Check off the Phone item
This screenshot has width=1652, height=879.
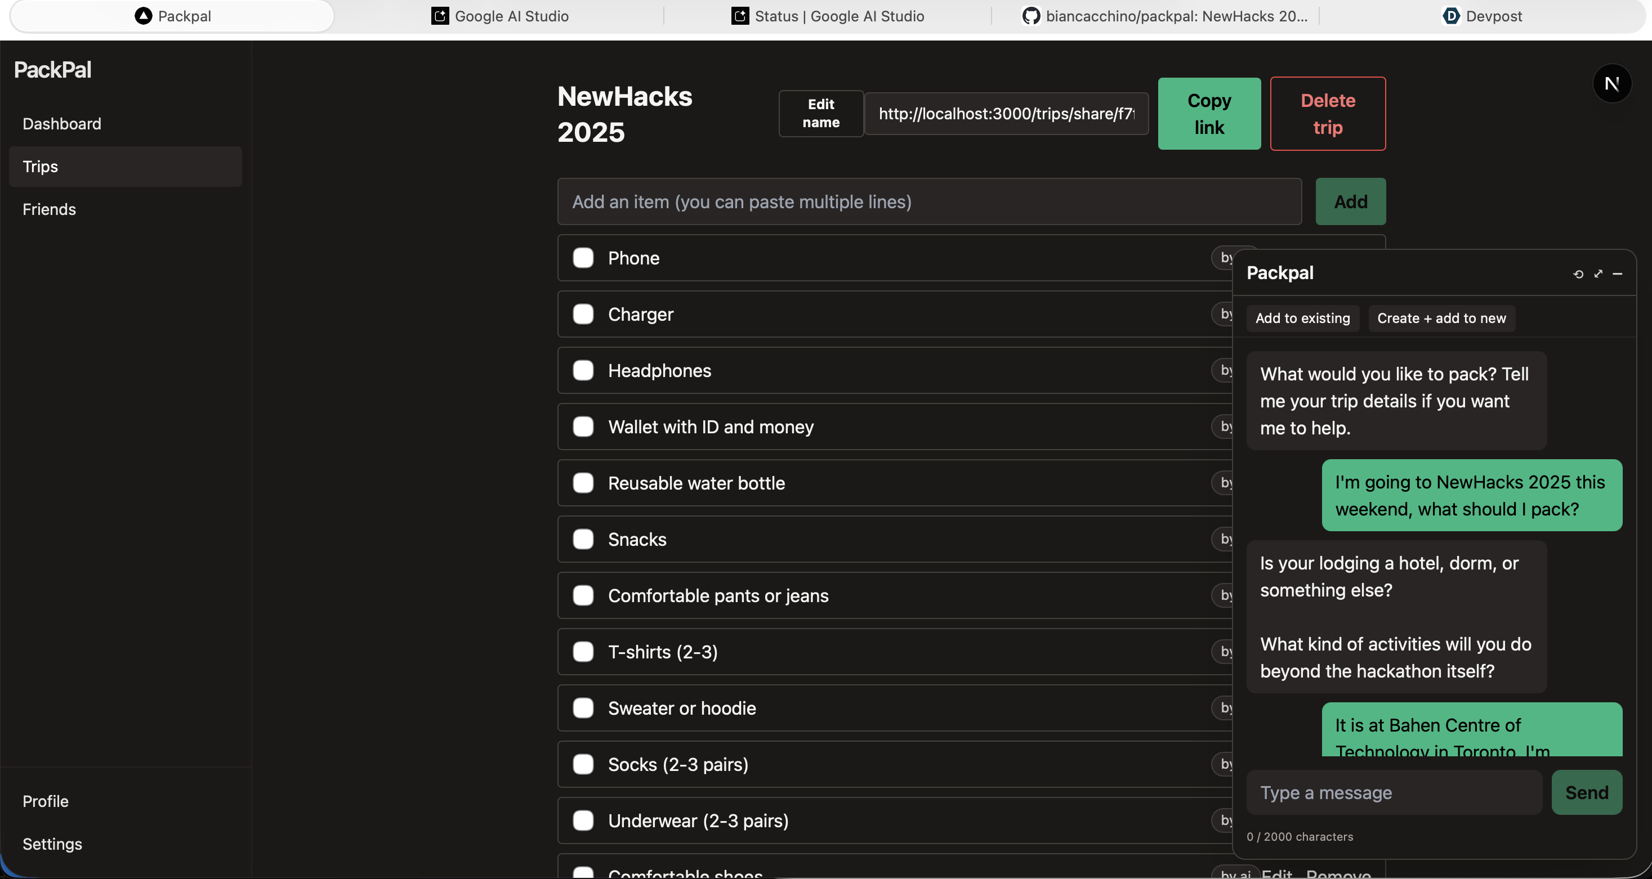click(x=583, y=258)
